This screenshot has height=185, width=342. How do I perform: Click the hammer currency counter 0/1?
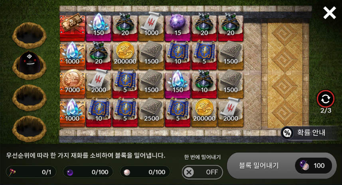pos(31,172)
